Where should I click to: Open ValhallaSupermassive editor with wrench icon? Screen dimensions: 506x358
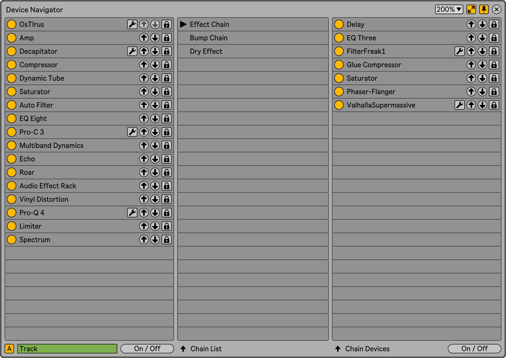point(460,105)
